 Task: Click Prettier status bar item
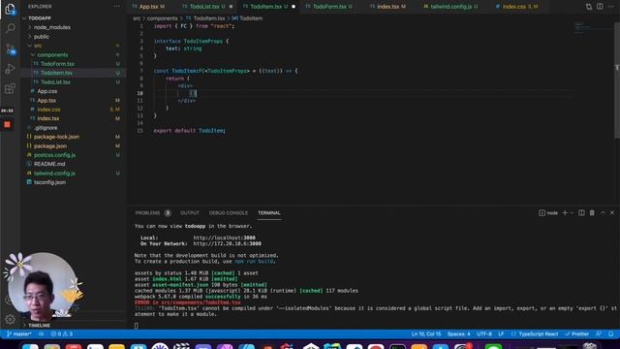[x=577, y=333]
